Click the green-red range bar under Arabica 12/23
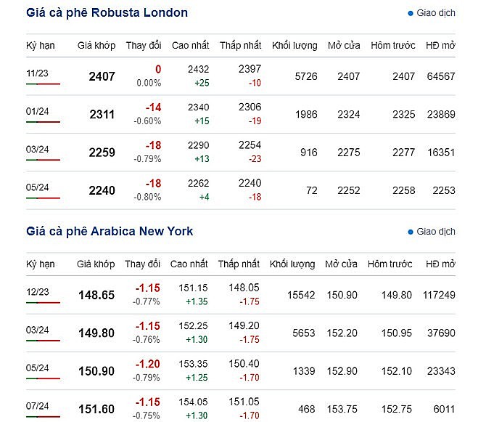This screenshot has width=486, height=422. (43, 302)
